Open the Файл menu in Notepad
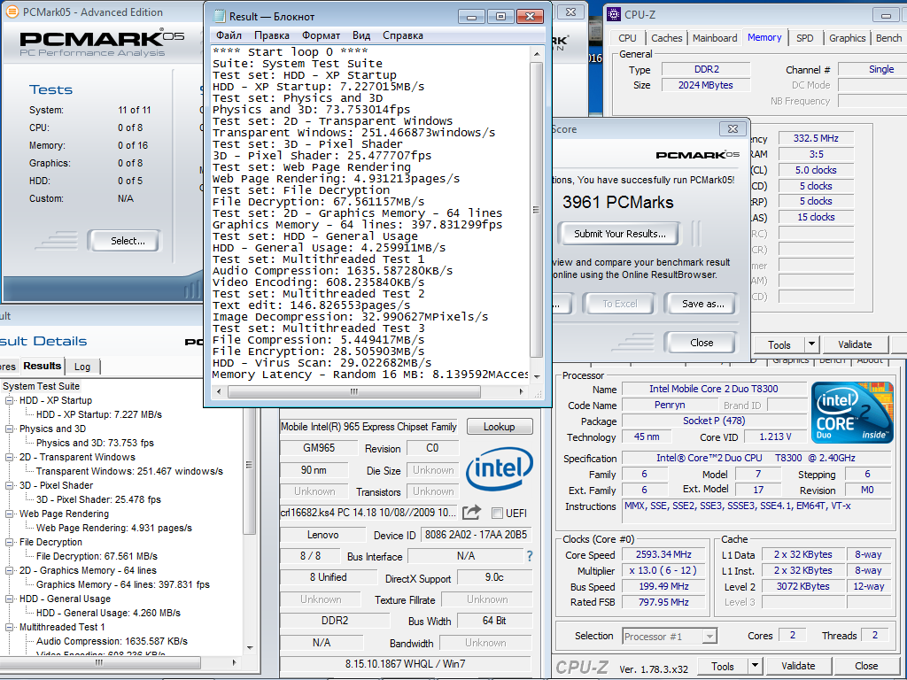 [x=229, y=35]
